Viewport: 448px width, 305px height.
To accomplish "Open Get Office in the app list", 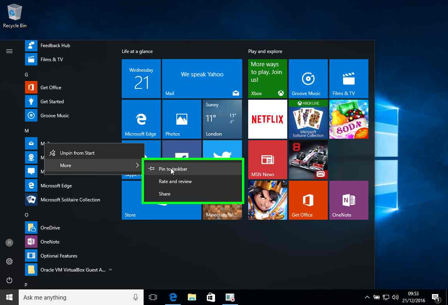I will [43, 88].
